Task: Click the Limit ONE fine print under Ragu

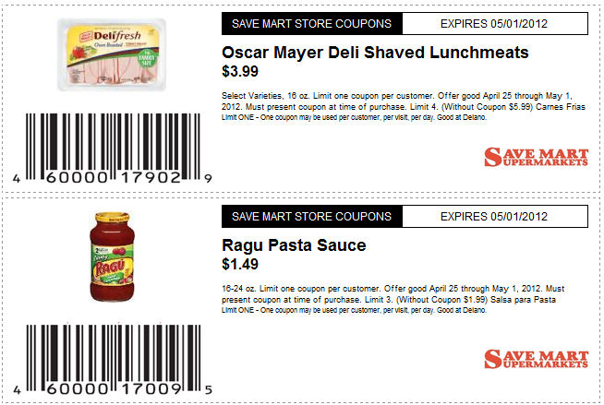Action: tap(354, 310)
